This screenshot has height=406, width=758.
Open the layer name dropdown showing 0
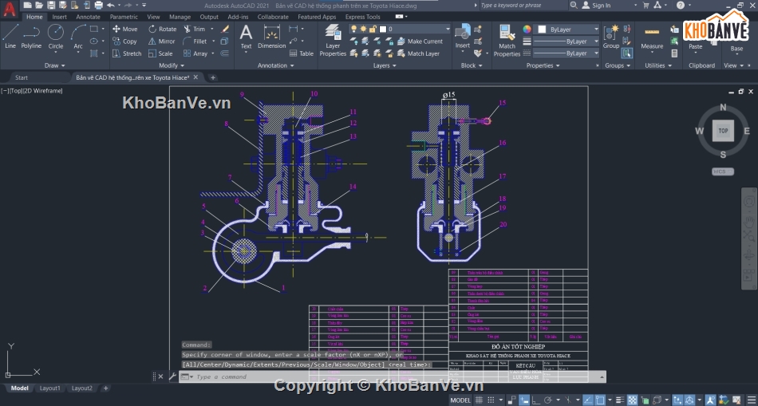pos(399,29)
